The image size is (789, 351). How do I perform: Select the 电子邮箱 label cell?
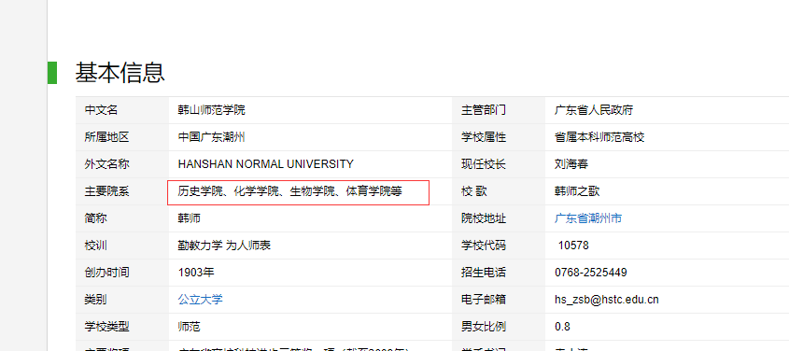click(x=499, y=301)
